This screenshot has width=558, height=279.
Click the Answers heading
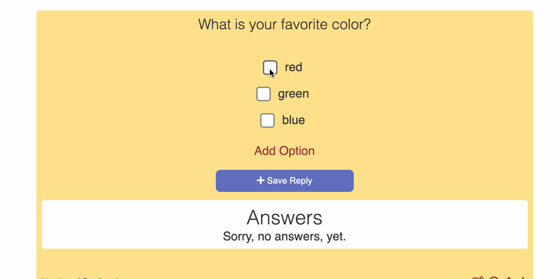point(284,218)
